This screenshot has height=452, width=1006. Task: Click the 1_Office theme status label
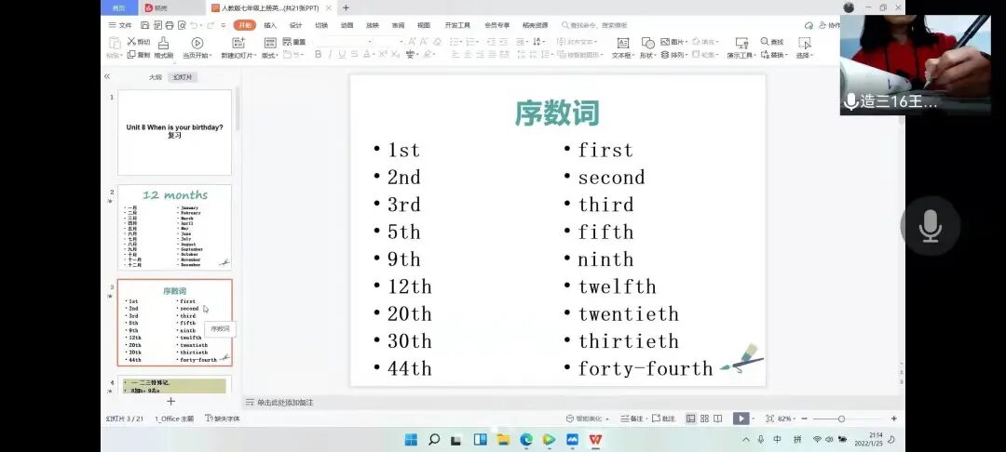pos(174,419)
